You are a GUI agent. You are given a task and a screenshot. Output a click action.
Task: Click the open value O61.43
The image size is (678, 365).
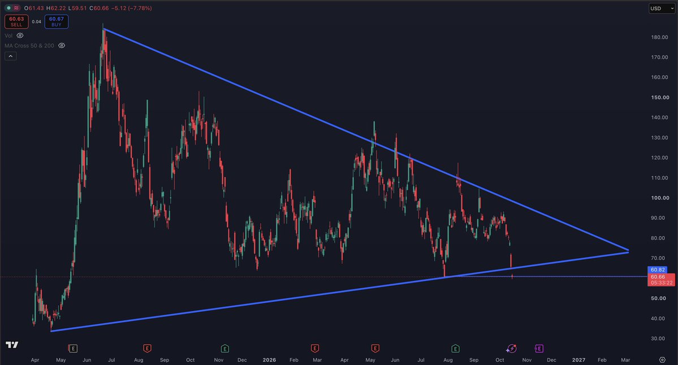click(x=34, y=8)
